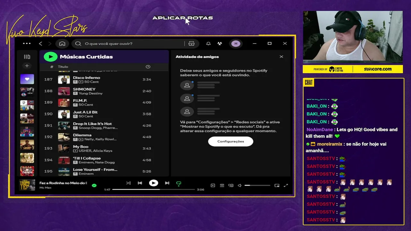
Task: Toggle the green repeat button
Action: pos(179,184)
